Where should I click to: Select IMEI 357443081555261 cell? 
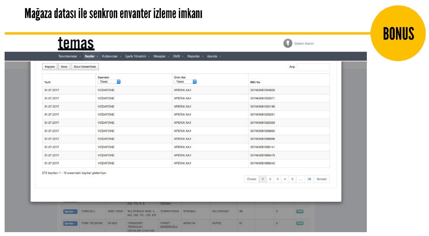pos(262,115)
